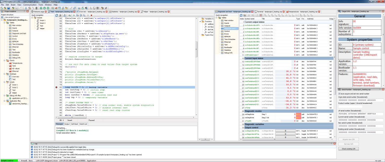Screen dimensions: 385x162
Task: Collapse the Tables node in Project explorer
Action: (4, 22)
